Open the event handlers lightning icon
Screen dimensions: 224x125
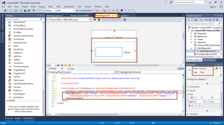tap(220, 68)
